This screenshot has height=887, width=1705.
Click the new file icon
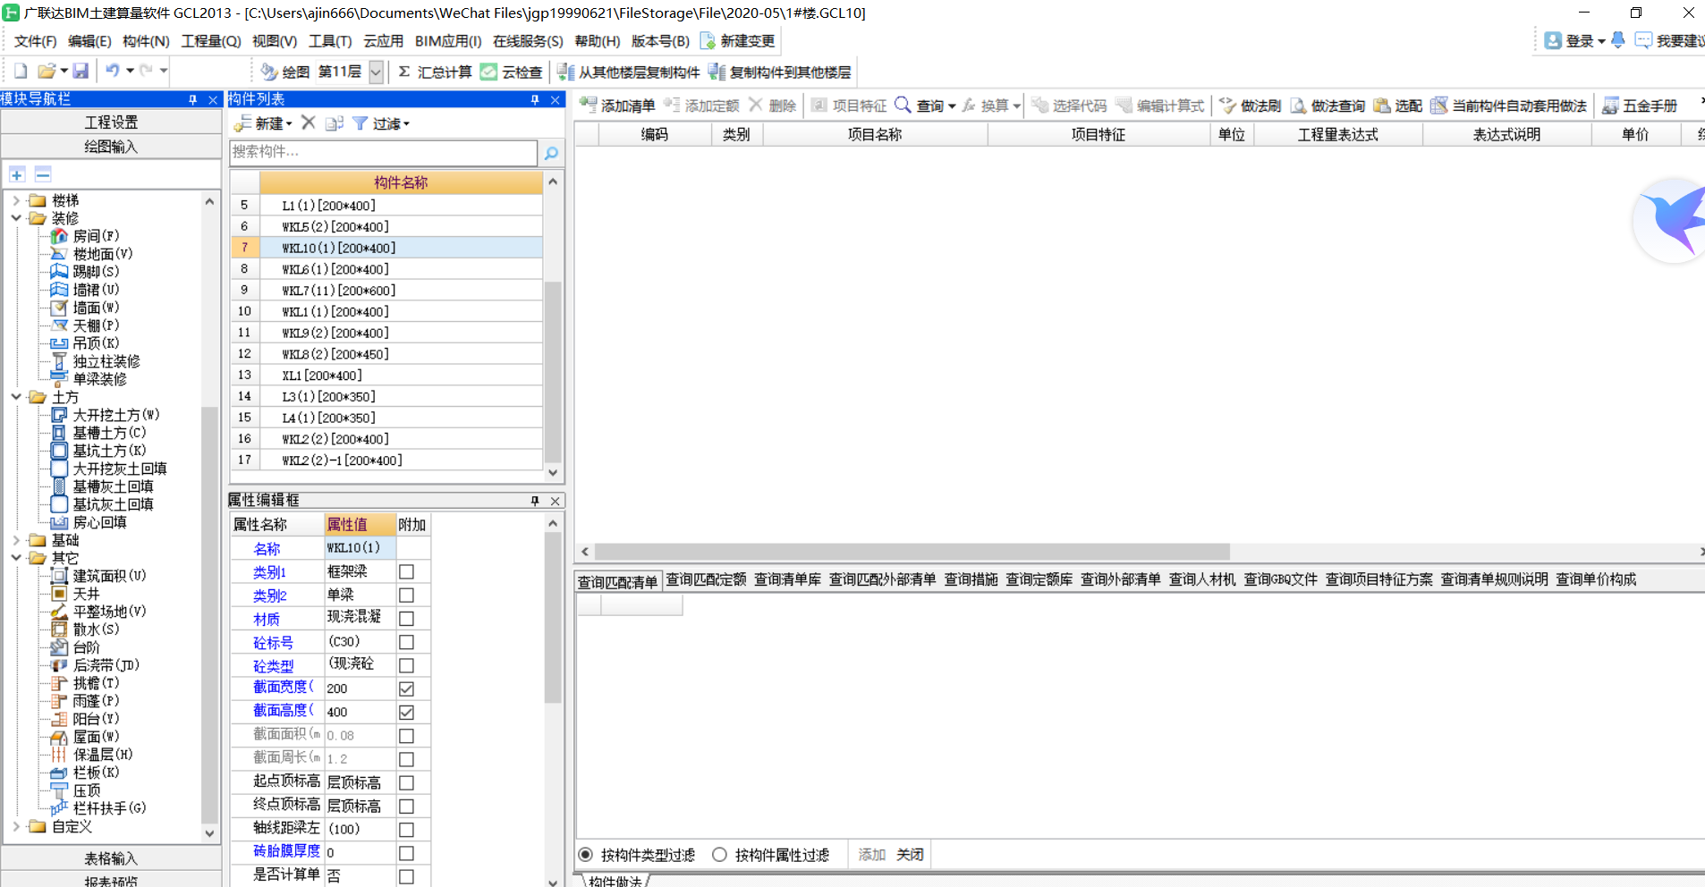click(21, 71)
